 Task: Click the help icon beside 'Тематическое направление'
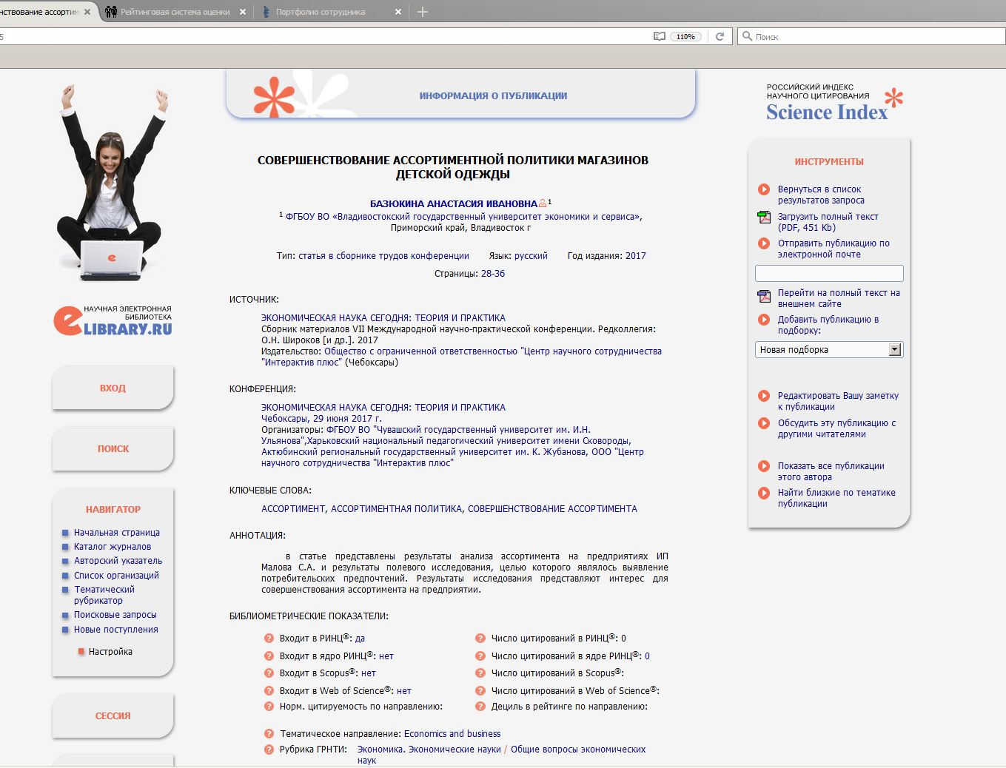click(x=269, y=734)
